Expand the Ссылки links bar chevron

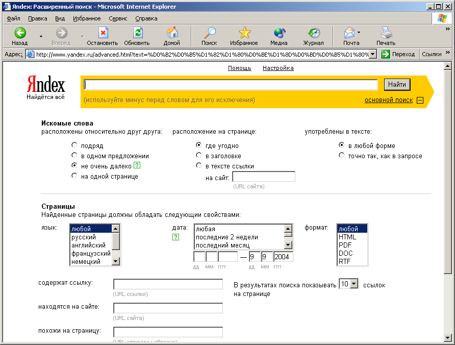pos(447,52)
